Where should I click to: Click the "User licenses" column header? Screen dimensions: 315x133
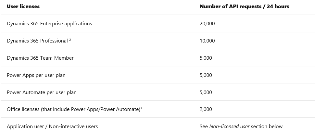click(x=23, y=6)
